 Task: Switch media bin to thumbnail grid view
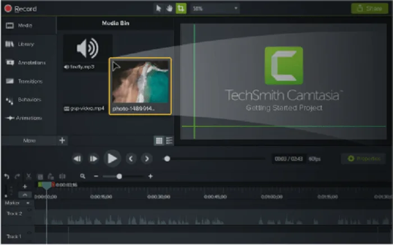point(159,141)
